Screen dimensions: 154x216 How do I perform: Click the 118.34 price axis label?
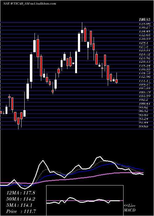[144, 66]
